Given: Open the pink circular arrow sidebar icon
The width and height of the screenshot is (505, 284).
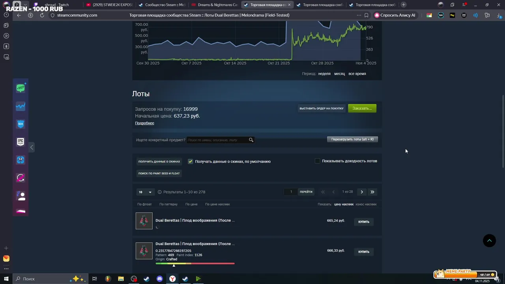Looking at the screenshot, I should [21, 178].
